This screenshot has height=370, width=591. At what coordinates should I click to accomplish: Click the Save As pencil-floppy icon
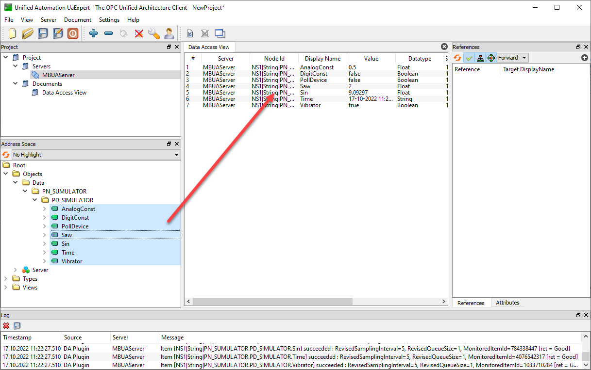(x=58, y=33)
